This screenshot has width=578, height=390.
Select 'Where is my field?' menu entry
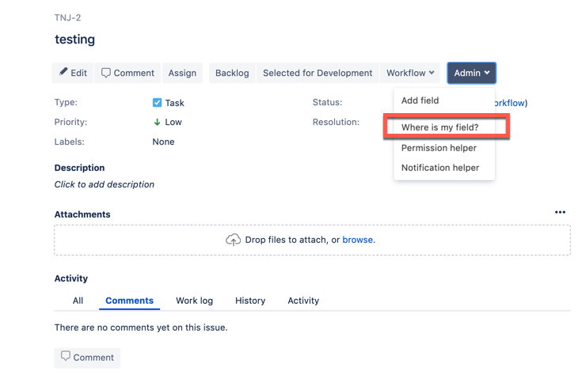coord(439,127)
